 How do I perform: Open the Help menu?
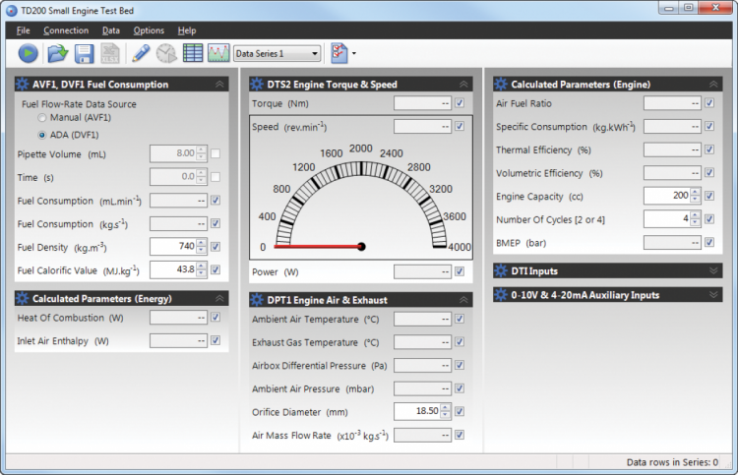click(x=187, y=30)
